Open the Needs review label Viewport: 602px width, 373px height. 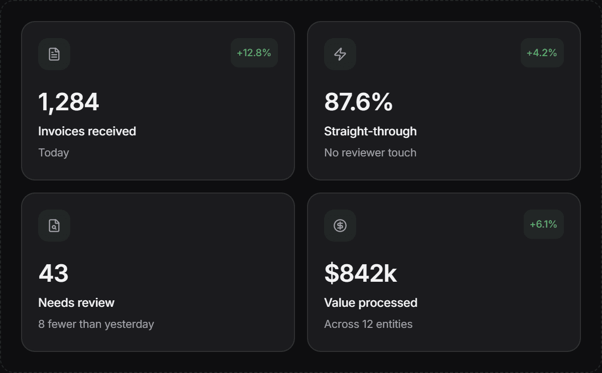point(76,303)
